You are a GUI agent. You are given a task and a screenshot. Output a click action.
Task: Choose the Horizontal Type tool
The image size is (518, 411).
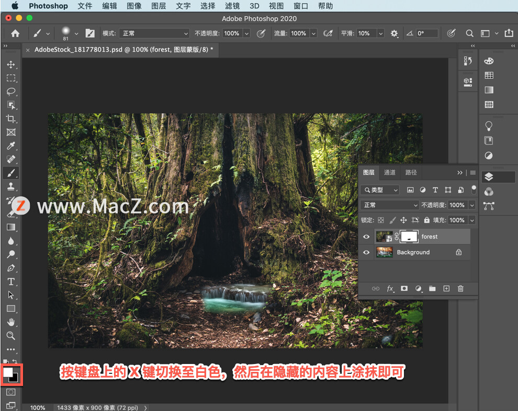[12, 281]
